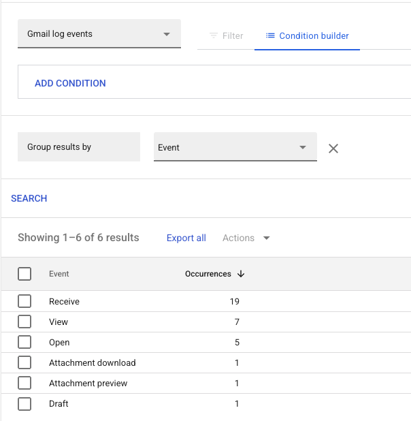
Task: Tick the Open event row checkbox
Action: 24,342
